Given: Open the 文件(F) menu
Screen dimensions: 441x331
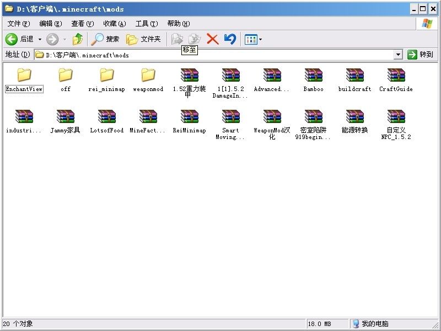Looking at the screenshot, I should [19, 24].
